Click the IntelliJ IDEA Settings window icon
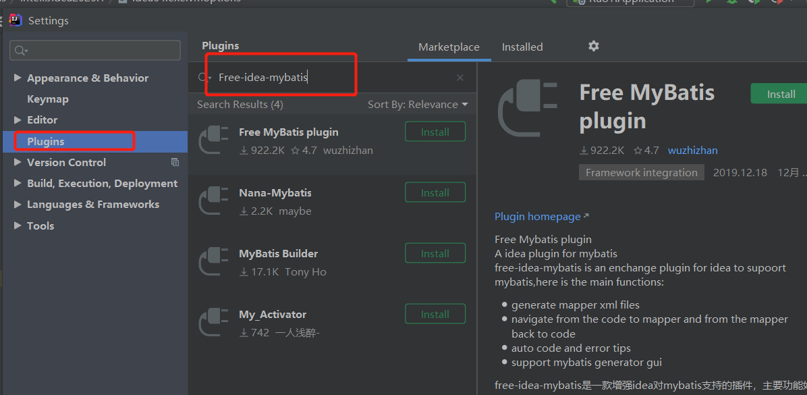Screen dimensions: 807x395 [16, 21]
